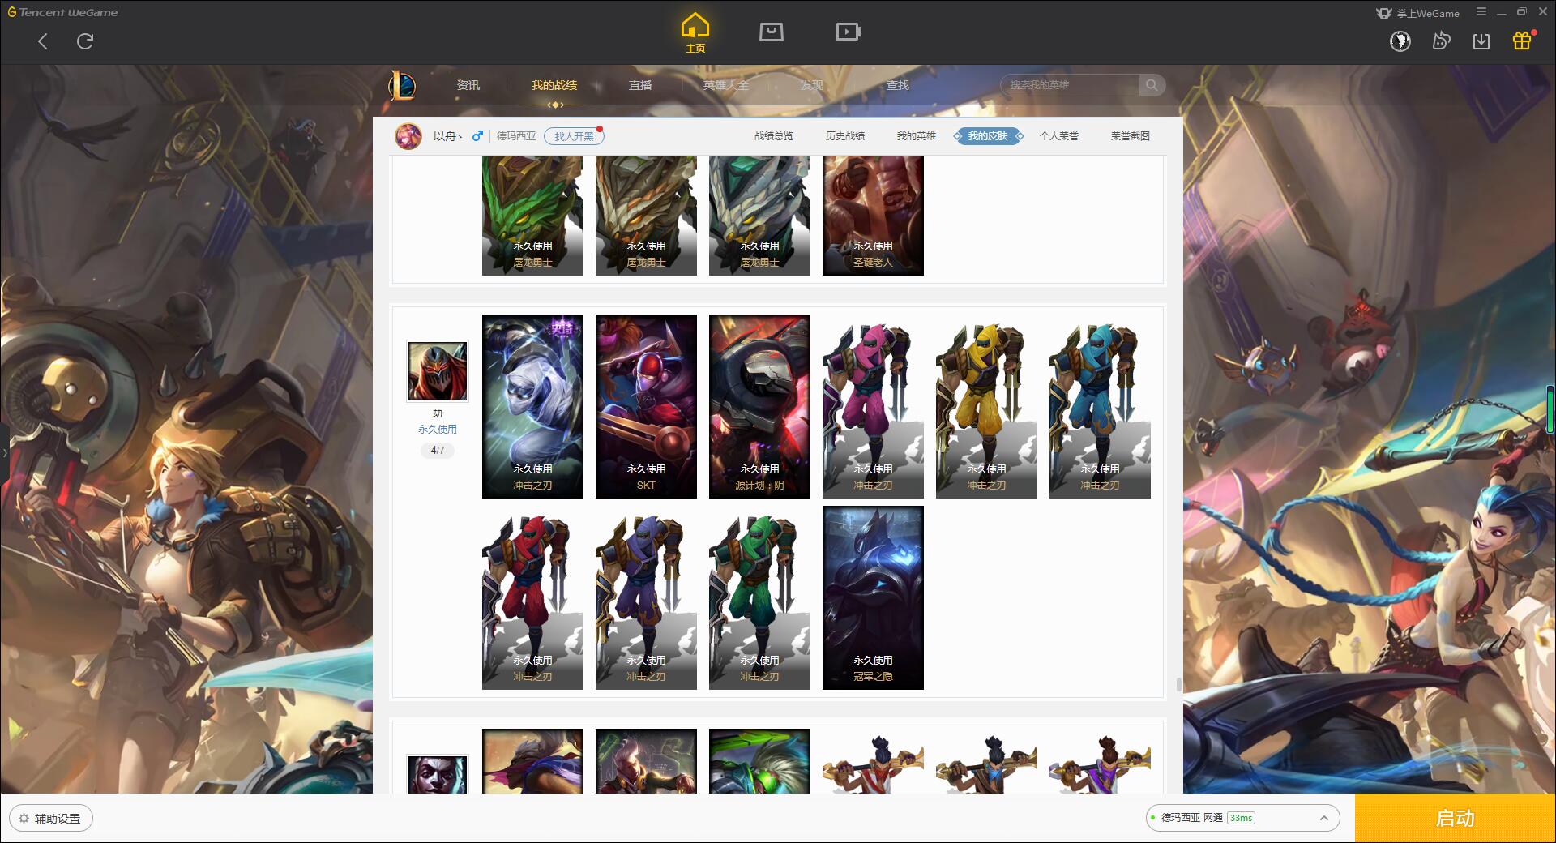The width and height of the screenshot is (1556, 843).
Task: Click the 4/7 skin count badge
Action: [x=438, y=450]
